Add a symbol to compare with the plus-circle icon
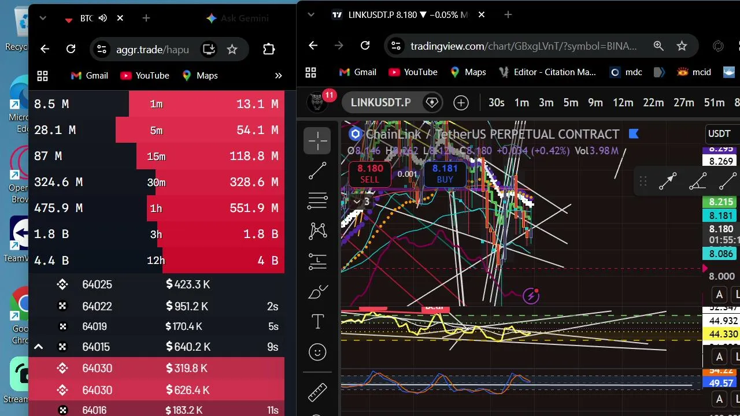The width and height of the screenshot is (740, 416). pos(461,103)
